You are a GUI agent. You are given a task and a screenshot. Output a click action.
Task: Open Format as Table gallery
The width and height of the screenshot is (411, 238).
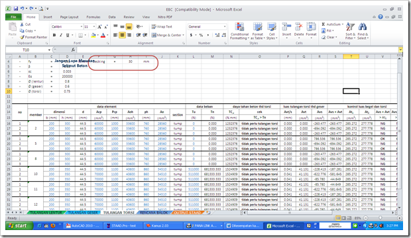[x=257, y=31]
